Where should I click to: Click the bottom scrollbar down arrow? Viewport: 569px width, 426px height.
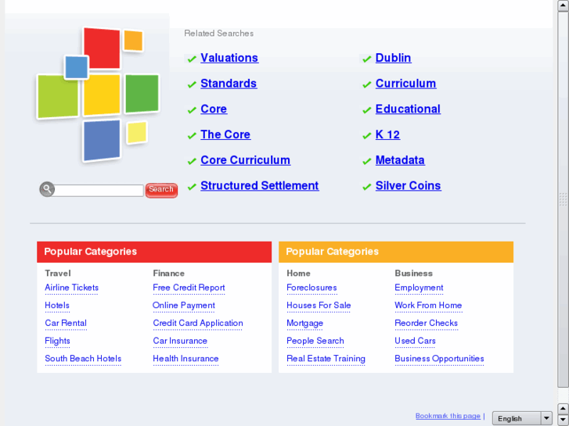(563, 420)
